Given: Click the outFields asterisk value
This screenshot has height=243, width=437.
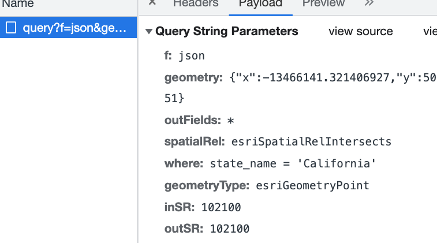Looking at the screenshot, I should (x=230, y=120).
